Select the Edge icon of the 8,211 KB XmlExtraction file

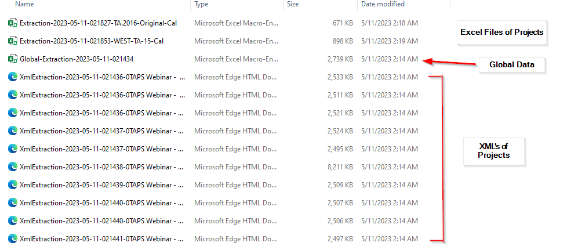(x=12, y=166)
